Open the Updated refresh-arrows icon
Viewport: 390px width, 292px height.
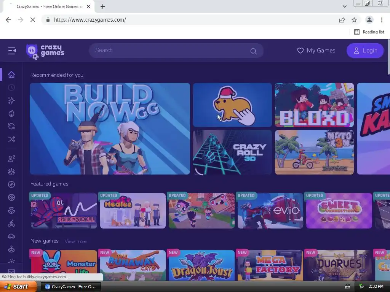[x=11, y=126]
